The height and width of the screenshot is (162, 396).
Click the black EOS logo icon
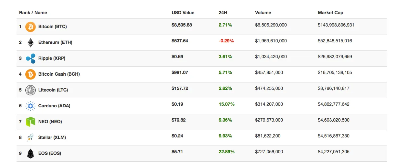point(31,153)
